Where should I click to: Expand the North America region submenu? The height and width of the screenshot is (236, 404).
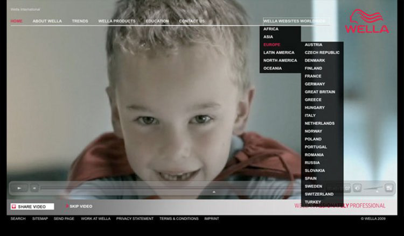[280, 60]
